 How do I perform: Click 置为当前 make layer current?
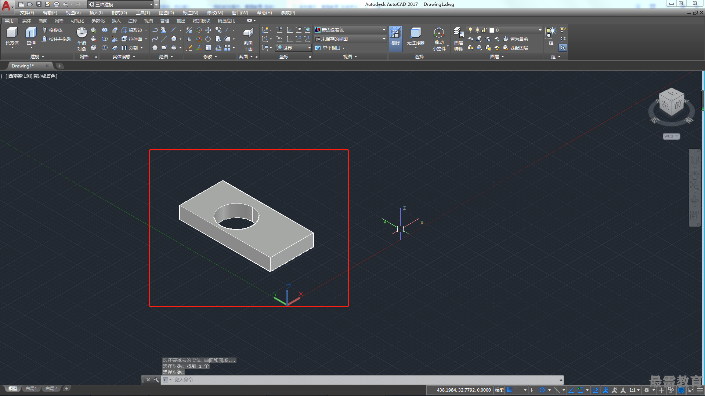(x=516, y=39)
